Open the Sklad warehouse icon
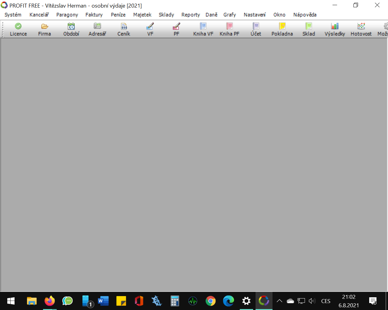The height and width of the screenshot is (310, 388). pos(309,29)
